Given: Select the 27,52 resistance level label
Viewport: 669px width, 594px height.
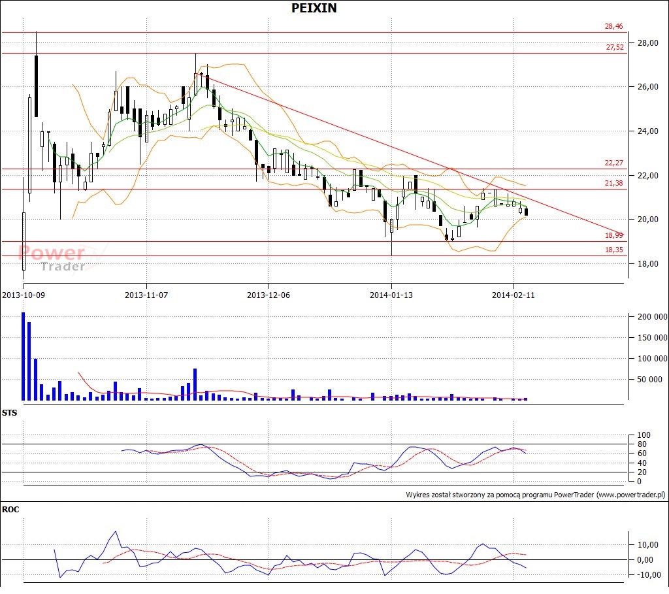Looking at the screenshot, I should (614, 47).
